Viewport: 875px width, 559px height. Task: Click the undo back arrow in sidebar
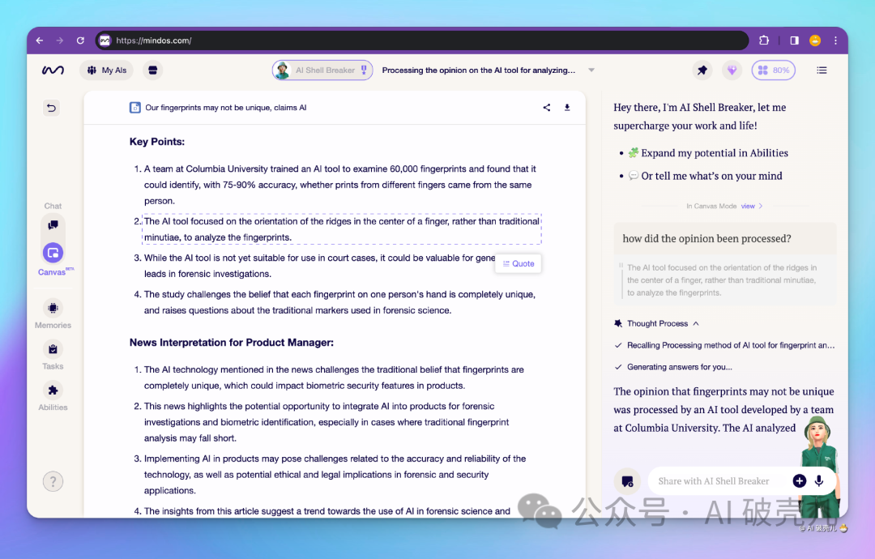(52, 108)
